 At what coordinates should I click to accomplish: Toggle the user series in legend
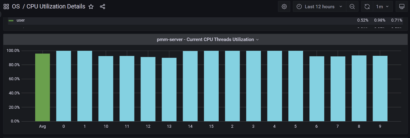21,20
